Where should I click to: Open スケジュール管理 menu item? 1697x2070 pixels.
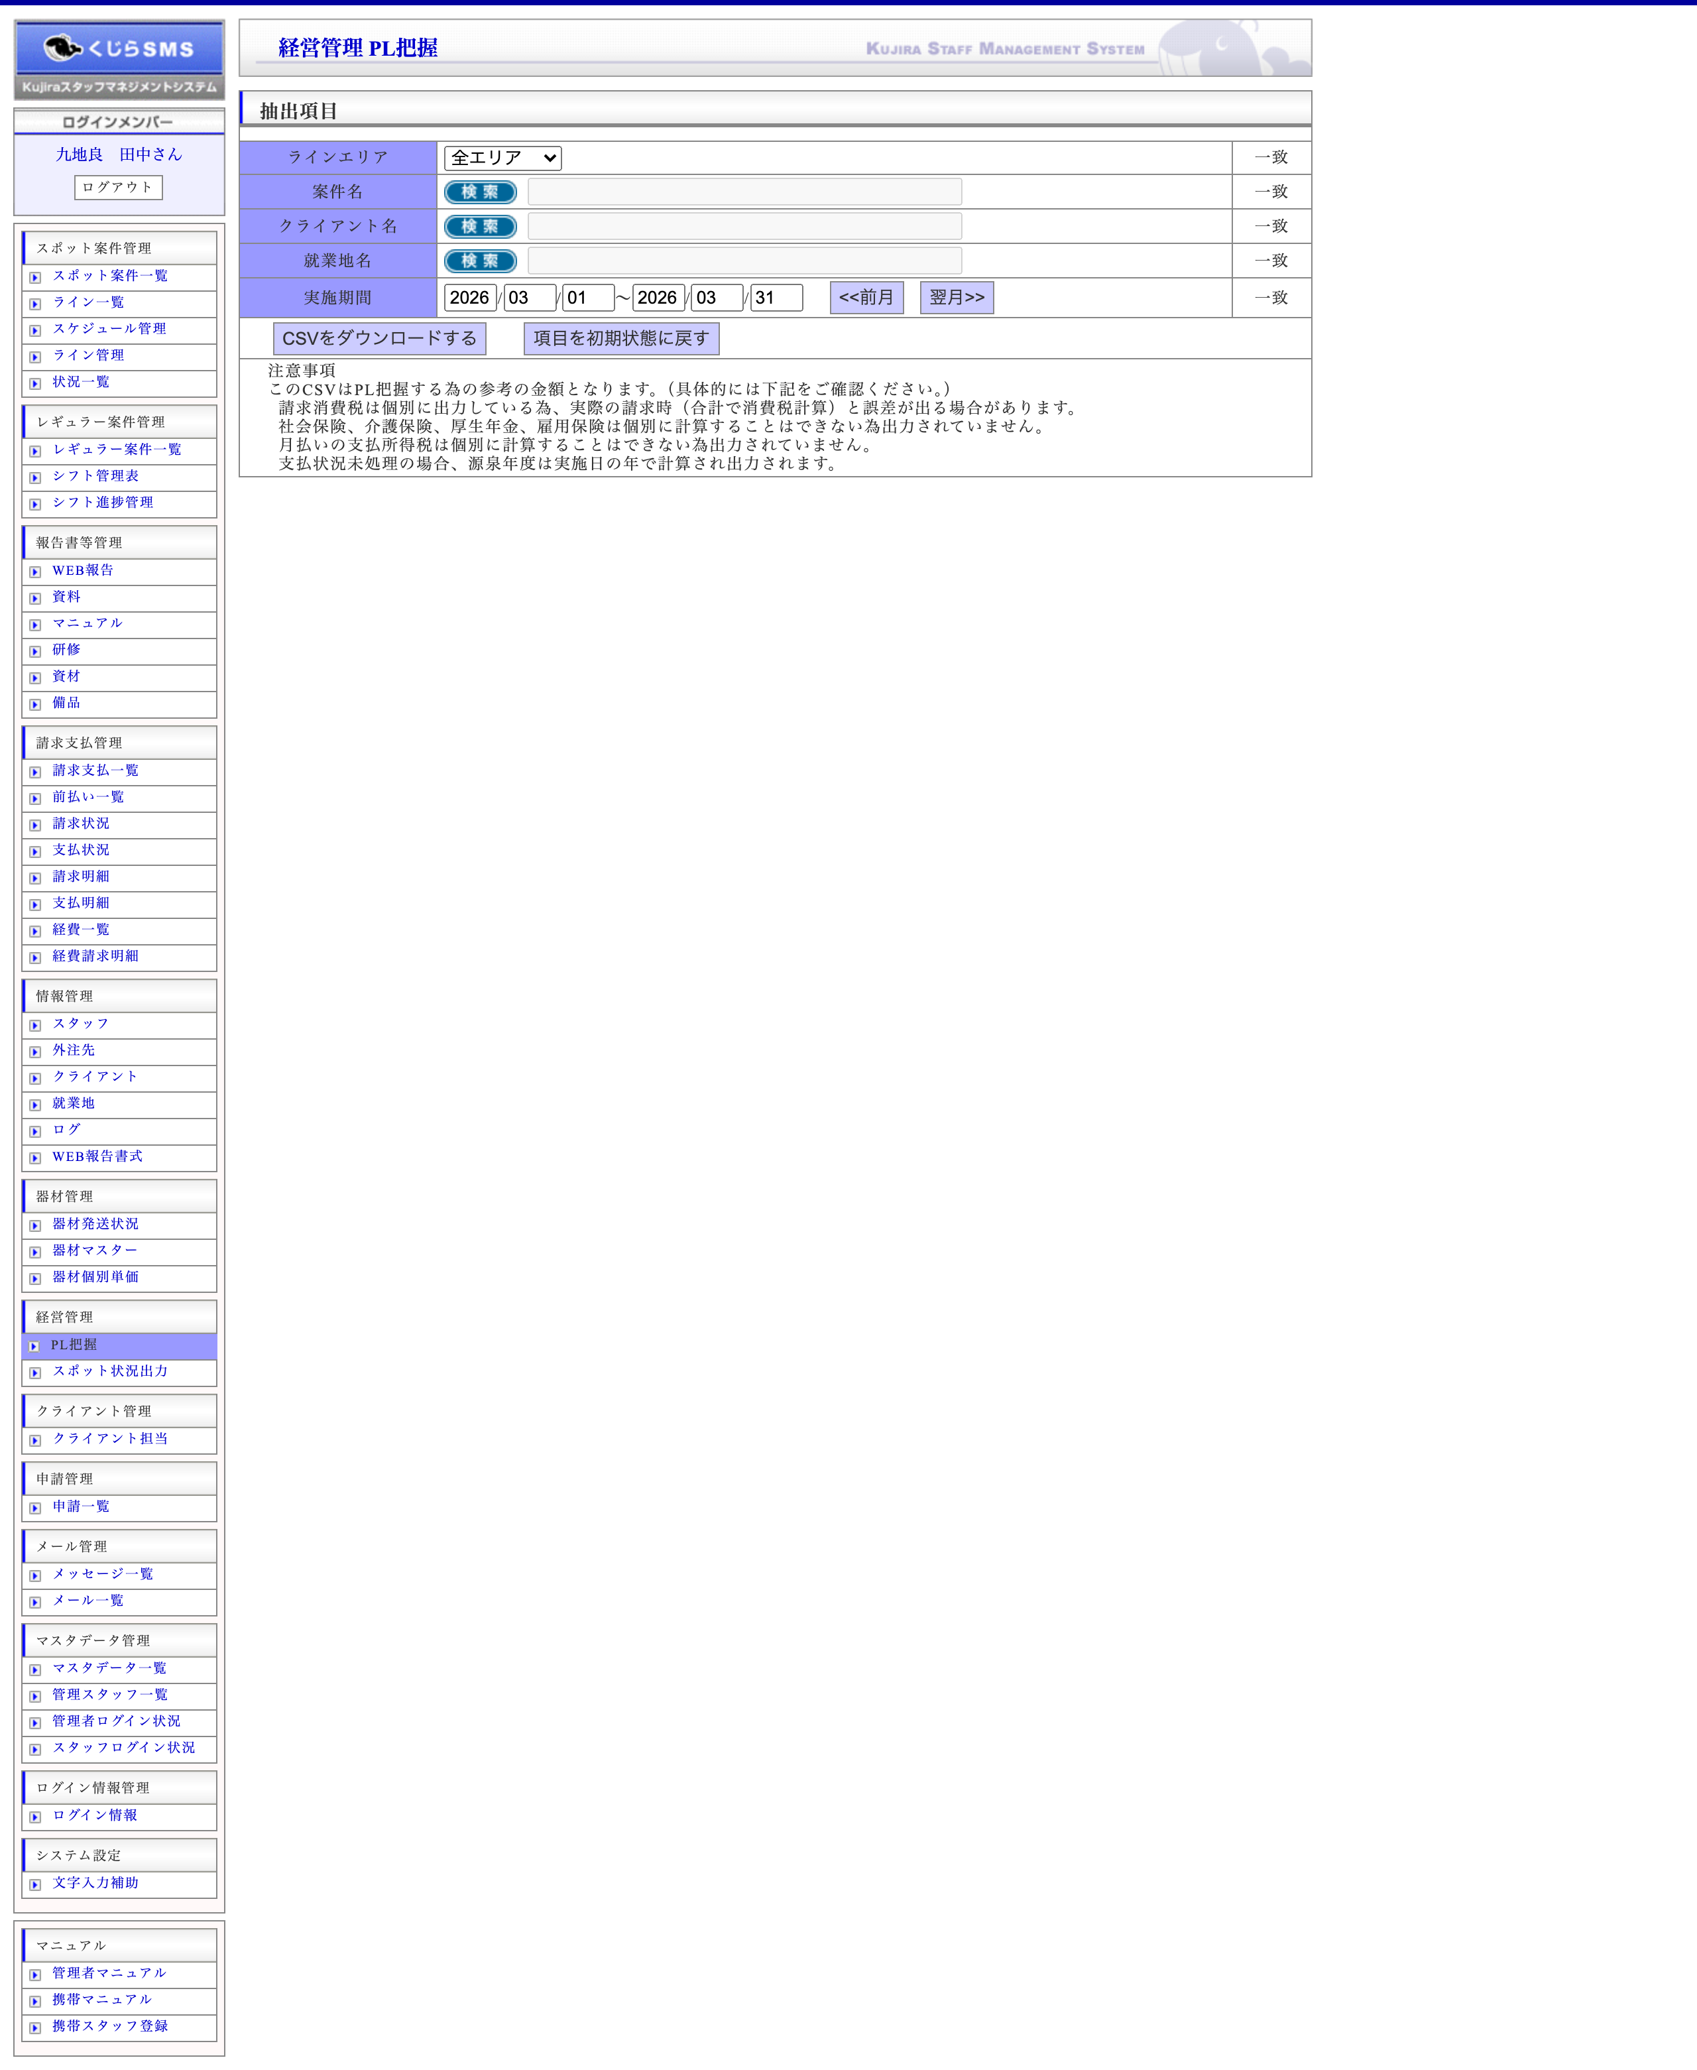coord(109,329)
